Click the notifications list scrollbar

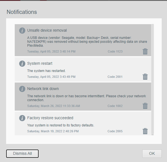point(153,79)
